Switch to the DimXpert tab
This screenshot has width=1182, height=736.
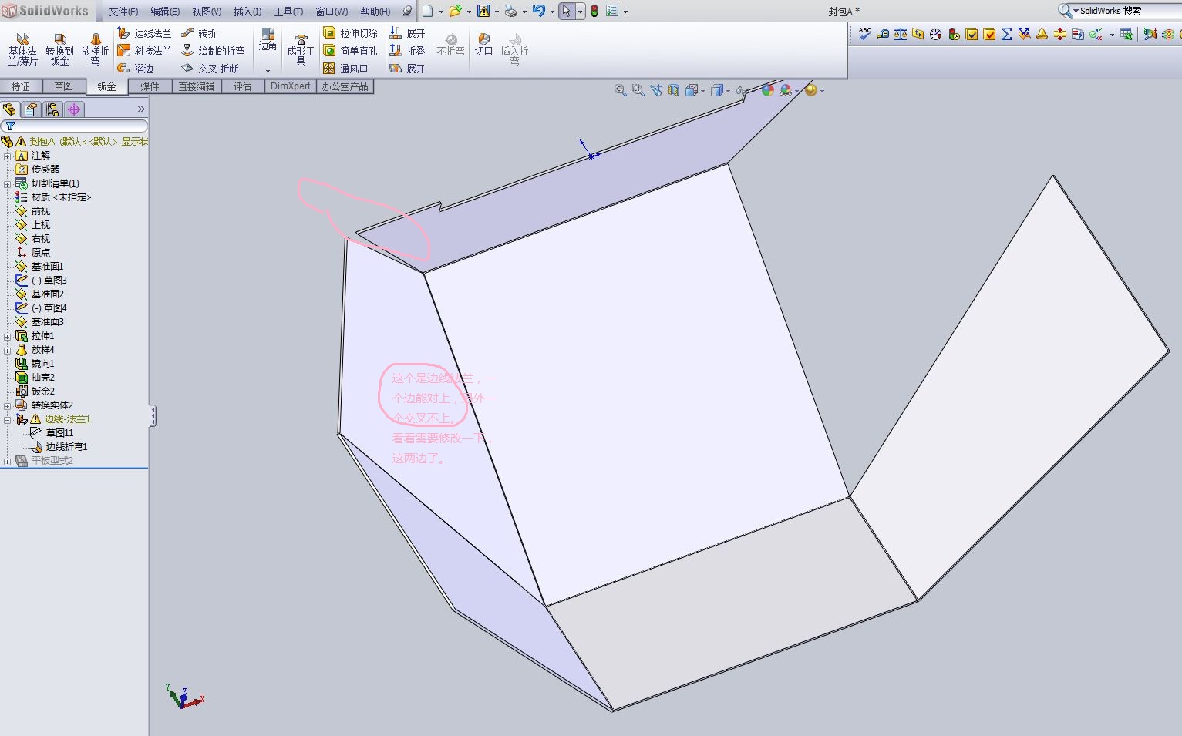(x=290, y=86)
